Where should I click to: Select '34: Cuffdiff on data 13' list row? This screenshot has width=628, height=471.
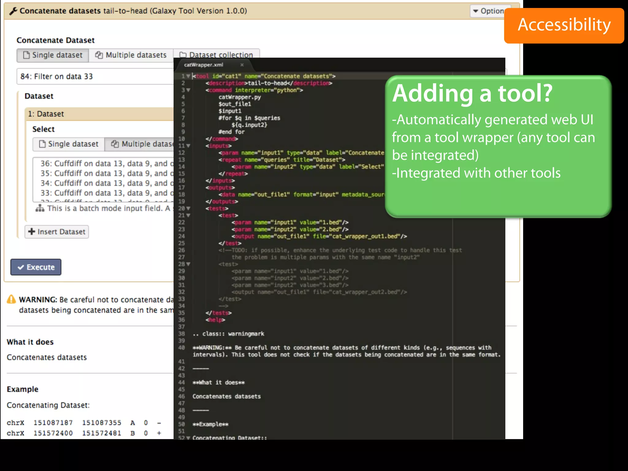tap(107, 183)
